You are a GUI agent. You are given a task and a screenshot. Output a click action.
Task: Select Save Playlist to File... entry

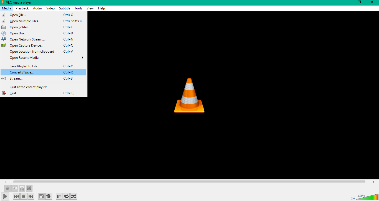tap(44, 66)
